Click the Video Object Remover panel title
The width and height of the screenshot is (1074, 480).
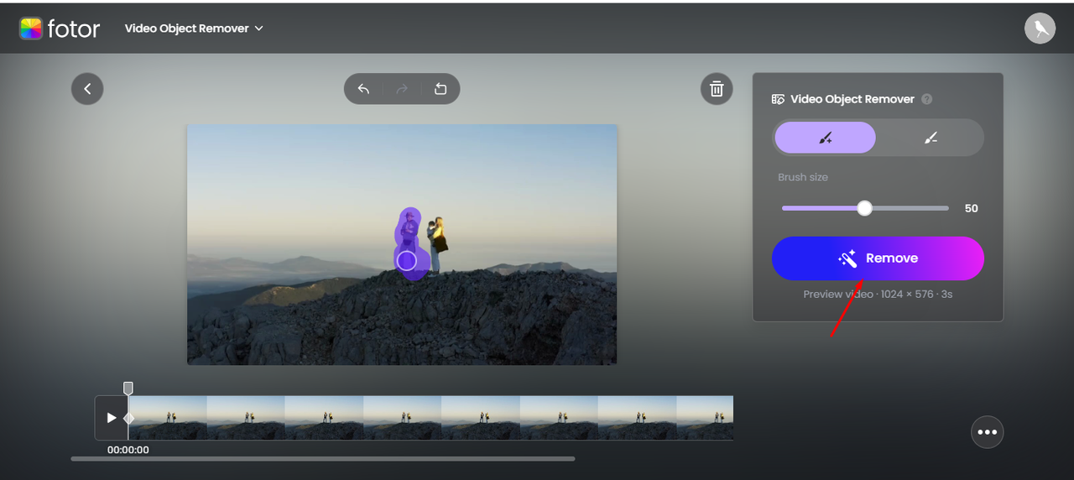852,99
